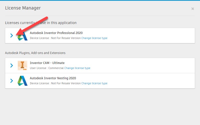Screen dimensions: 200x125
Task: Click the 'User License : Commercial' text
Action: tap(47, 68)
